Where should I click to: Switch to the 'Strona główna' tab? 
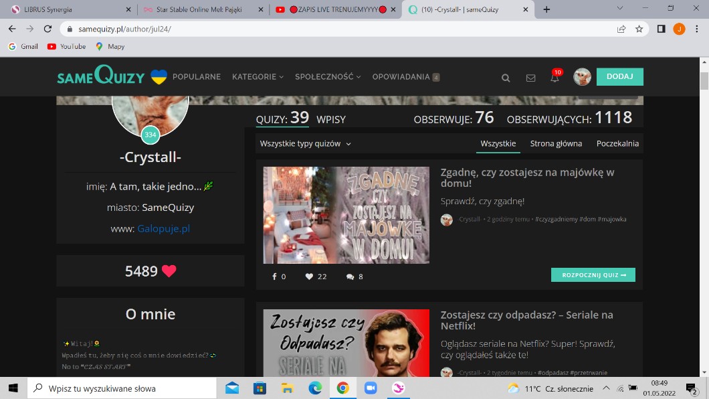pyautogui.click(x=556, y=143)
